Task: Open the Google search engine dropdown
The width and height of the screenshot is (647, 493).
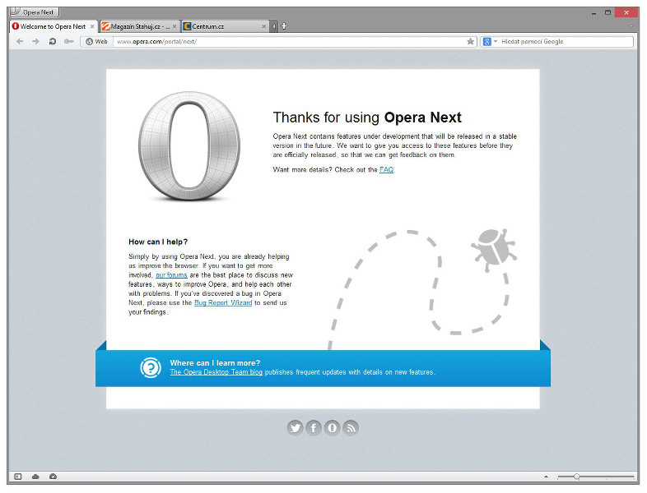Action: coord(491,42)
